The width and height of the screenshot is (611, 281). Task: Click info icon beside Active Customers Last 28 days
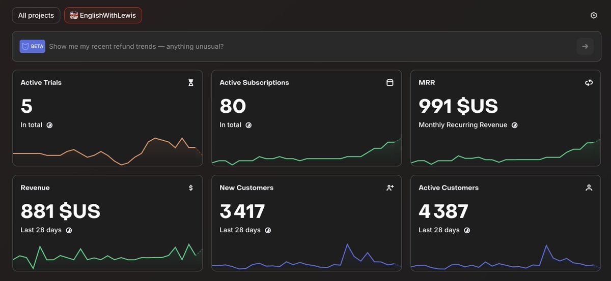467,230
